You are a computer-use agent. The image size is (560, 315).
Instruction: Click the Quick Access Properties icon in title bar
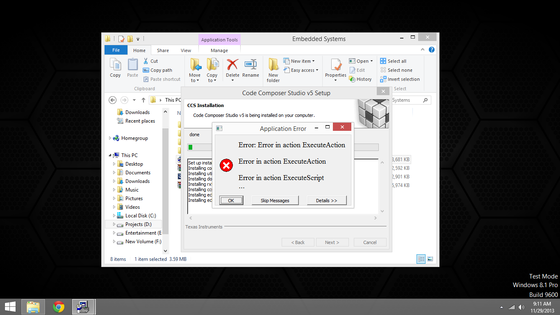coord(121,39)
